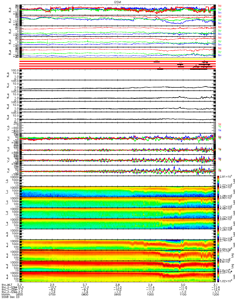Click the N_c density line plot
Screen dimensions: 235x304
pos(117,85)
